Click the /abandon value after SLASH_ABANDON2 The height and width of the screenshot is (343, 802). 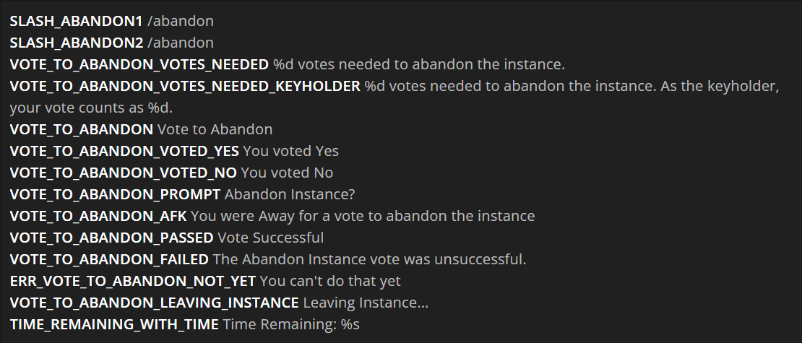pos(181,43)
